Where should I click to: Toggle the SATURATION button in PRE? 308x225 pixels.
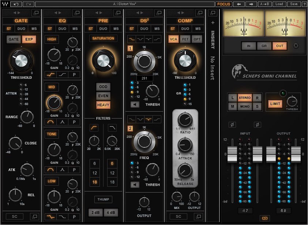point(103,38)
